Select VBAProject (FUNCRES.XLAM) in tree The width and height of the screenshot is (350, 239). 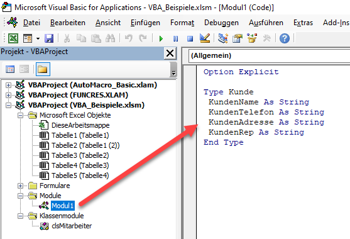78,95
